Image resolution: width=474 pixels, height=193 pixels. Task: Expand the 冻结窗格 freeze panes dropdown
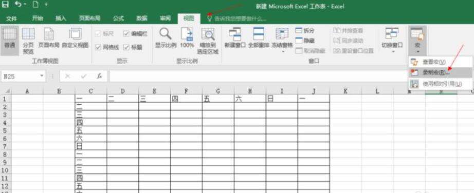pyautogui.click(x=282, y=41)
